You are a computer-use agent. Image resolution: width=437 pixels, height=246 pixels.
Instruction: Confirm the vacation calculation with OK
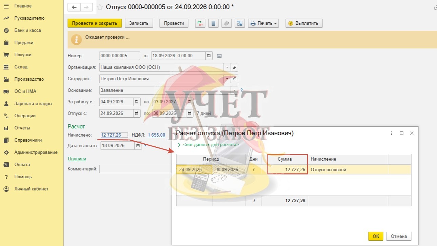(376, 236)
